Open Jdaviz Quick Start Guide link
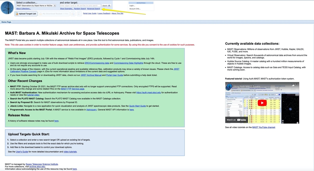314x171 pixels. [137, 106]
